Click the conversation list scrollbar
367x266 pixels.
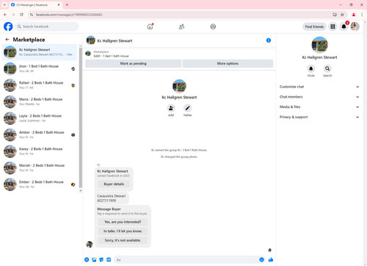81,118
